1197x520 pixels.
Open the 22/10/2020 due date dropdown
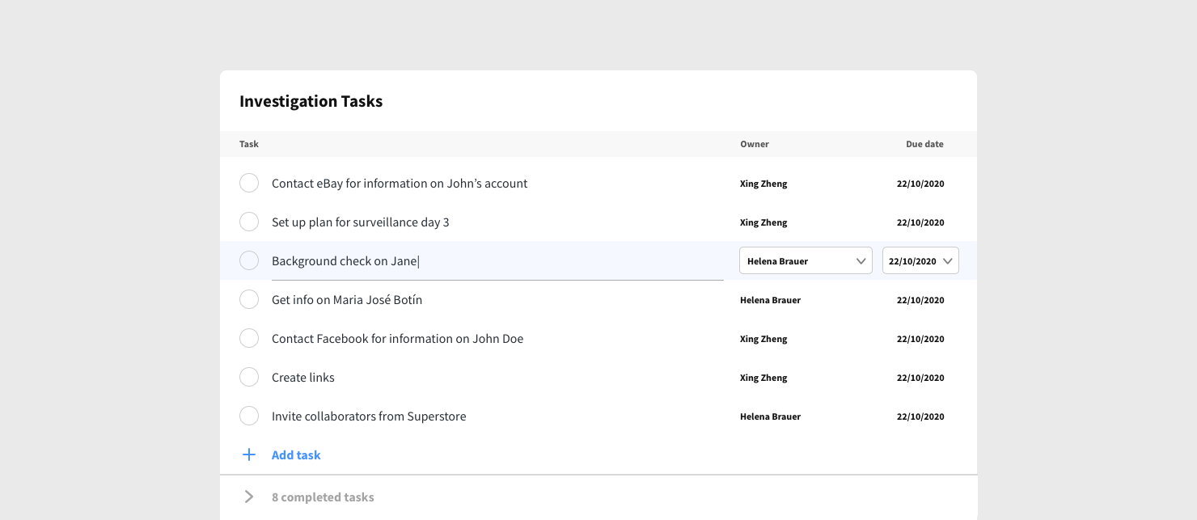coord(920,260)
